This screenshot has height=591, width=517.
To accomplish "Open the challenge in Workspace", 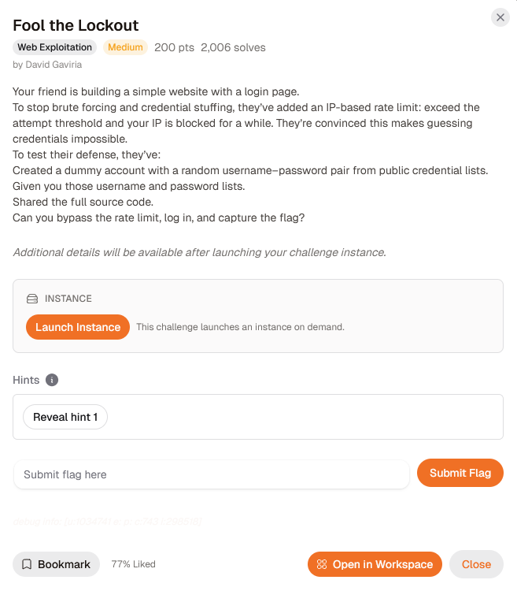I will [x=375, y=564].
